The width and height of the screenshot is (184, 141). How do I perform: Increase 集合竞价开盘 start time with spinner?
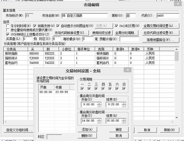point(99,103)
